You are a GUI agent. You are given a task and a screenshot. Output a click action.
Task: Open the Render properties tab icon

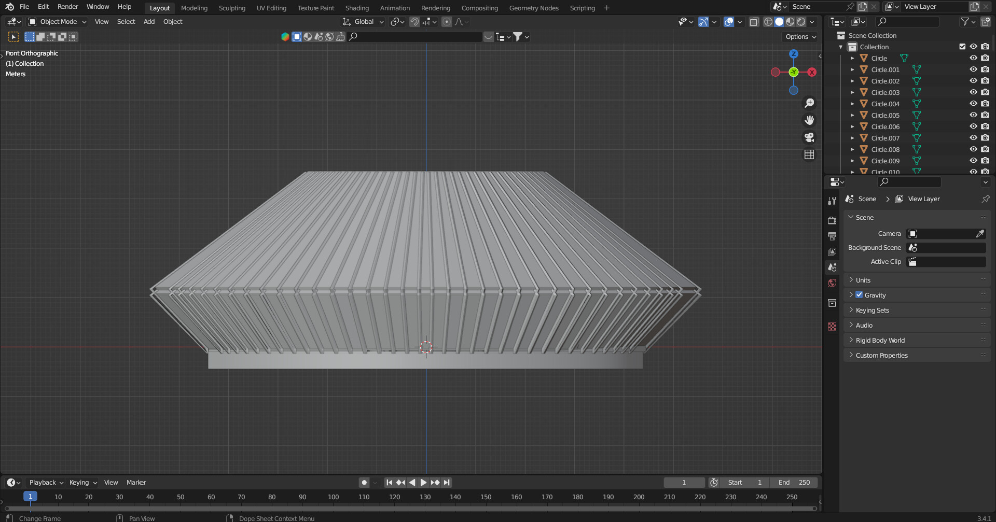[832, 220]
